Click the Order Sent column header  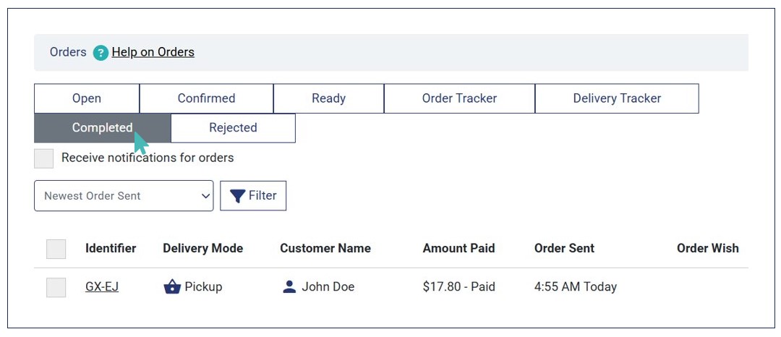[564, 248]
